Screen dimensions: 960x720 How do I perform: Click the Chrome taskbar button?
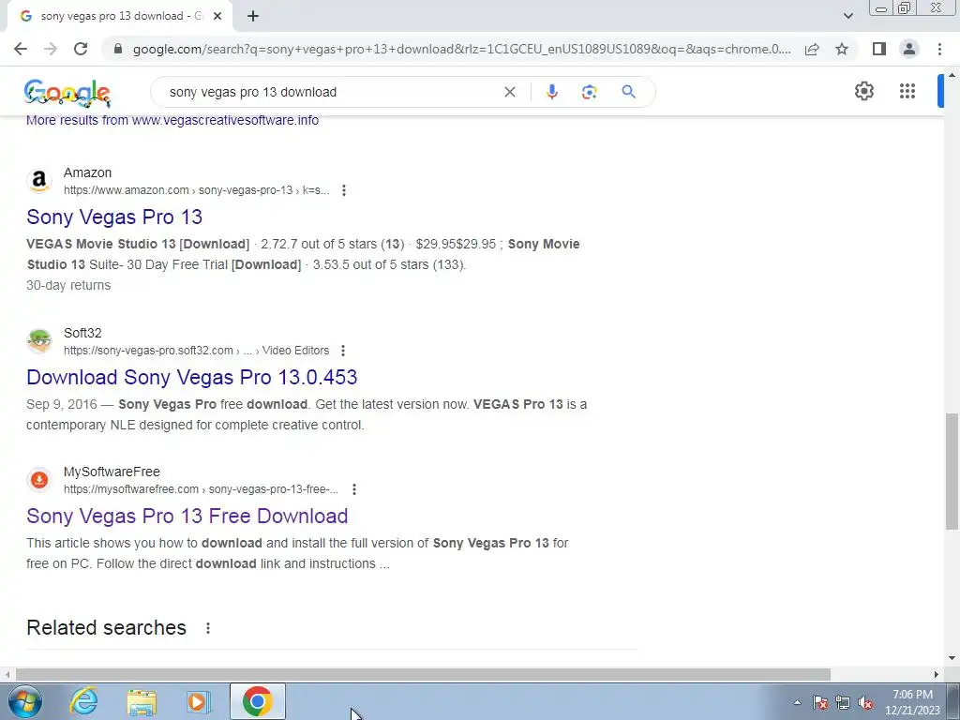pyautogui.click(x=258, y=701)
